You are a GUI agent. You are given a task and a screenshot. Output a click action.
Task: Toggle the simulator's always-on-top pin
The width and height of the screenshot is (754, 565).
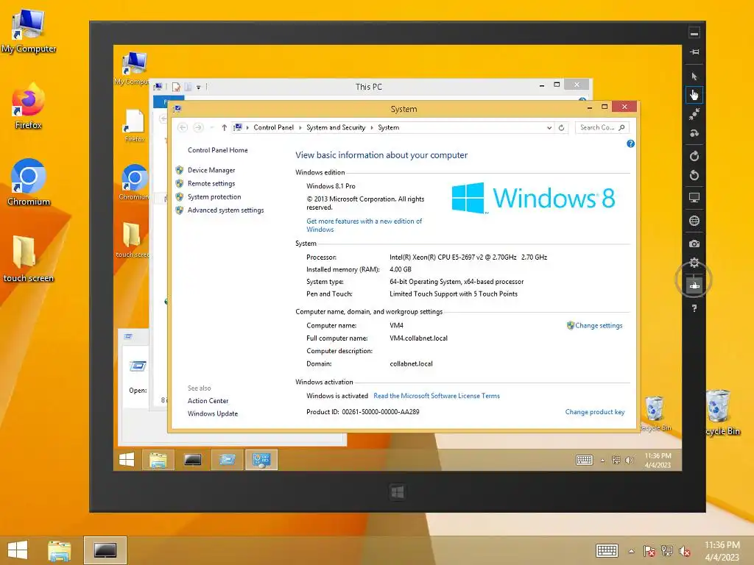point(694,52)
